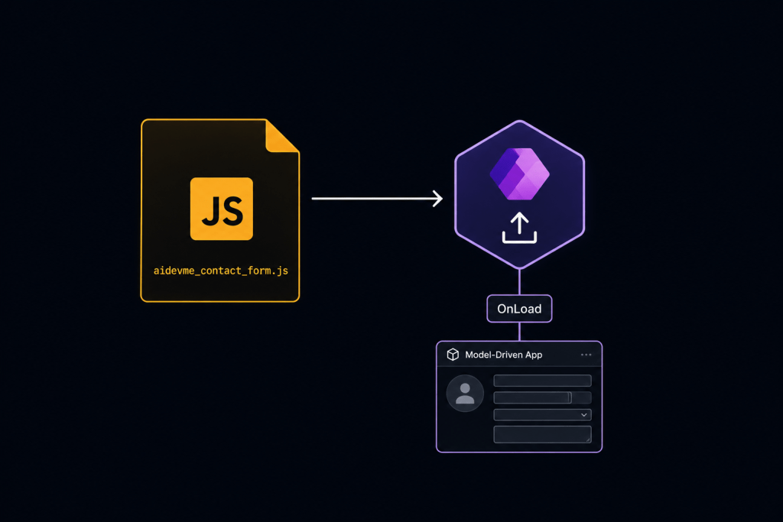Click the cube icon beside Model-Driven App
783x522 pixels.
[x=453, y=355]
